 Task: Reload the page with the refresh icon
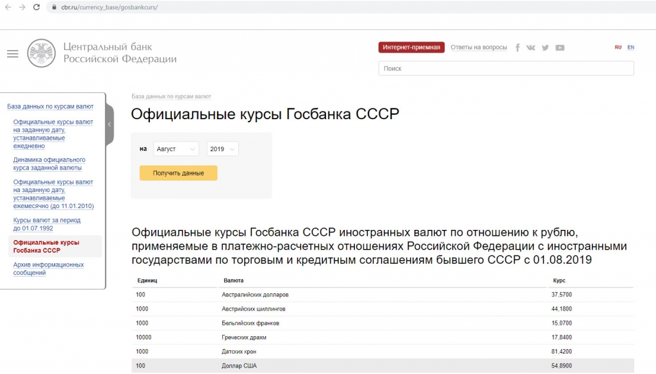coord(37,7)
